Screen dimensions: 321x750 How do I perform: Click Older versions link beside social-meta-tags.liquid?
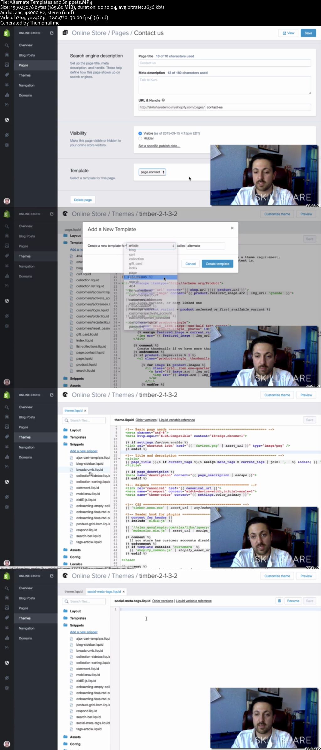click(x=162, y=601)
